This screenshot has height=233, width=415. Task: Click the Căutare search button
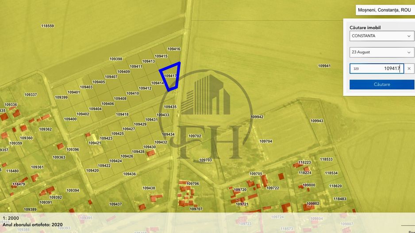[x=381, y=84]
